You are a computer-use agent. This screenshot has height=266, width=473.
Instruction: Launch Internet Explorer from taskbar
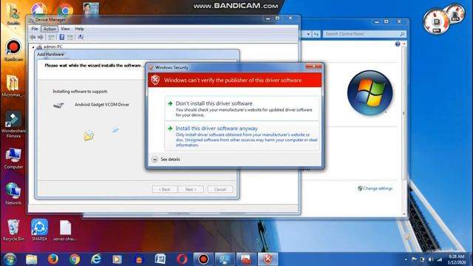pos(96,259)
